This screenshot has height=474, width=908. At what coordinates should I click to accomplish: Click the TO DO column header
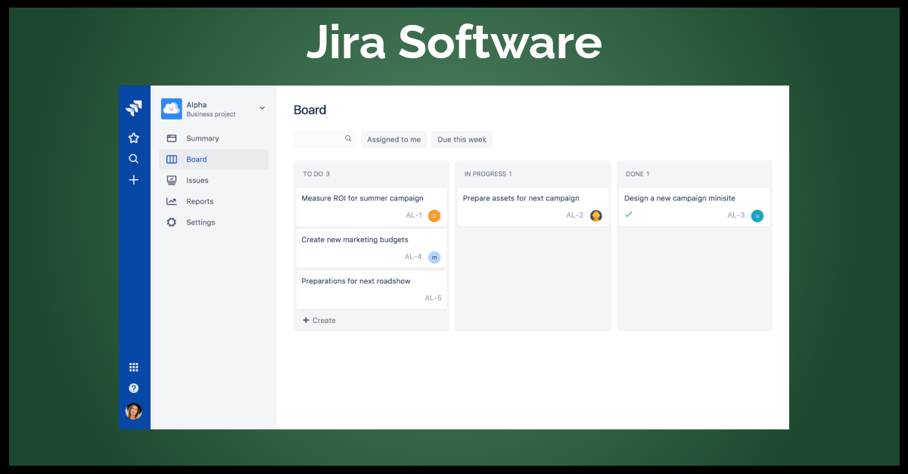[x=316, y=174]
